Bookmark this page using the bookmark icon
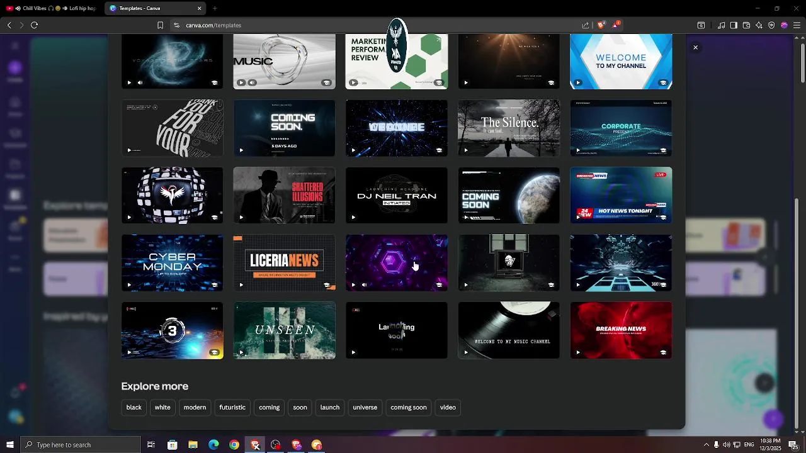806x453 pixels. pyautogui.click(x=160, y=25)
